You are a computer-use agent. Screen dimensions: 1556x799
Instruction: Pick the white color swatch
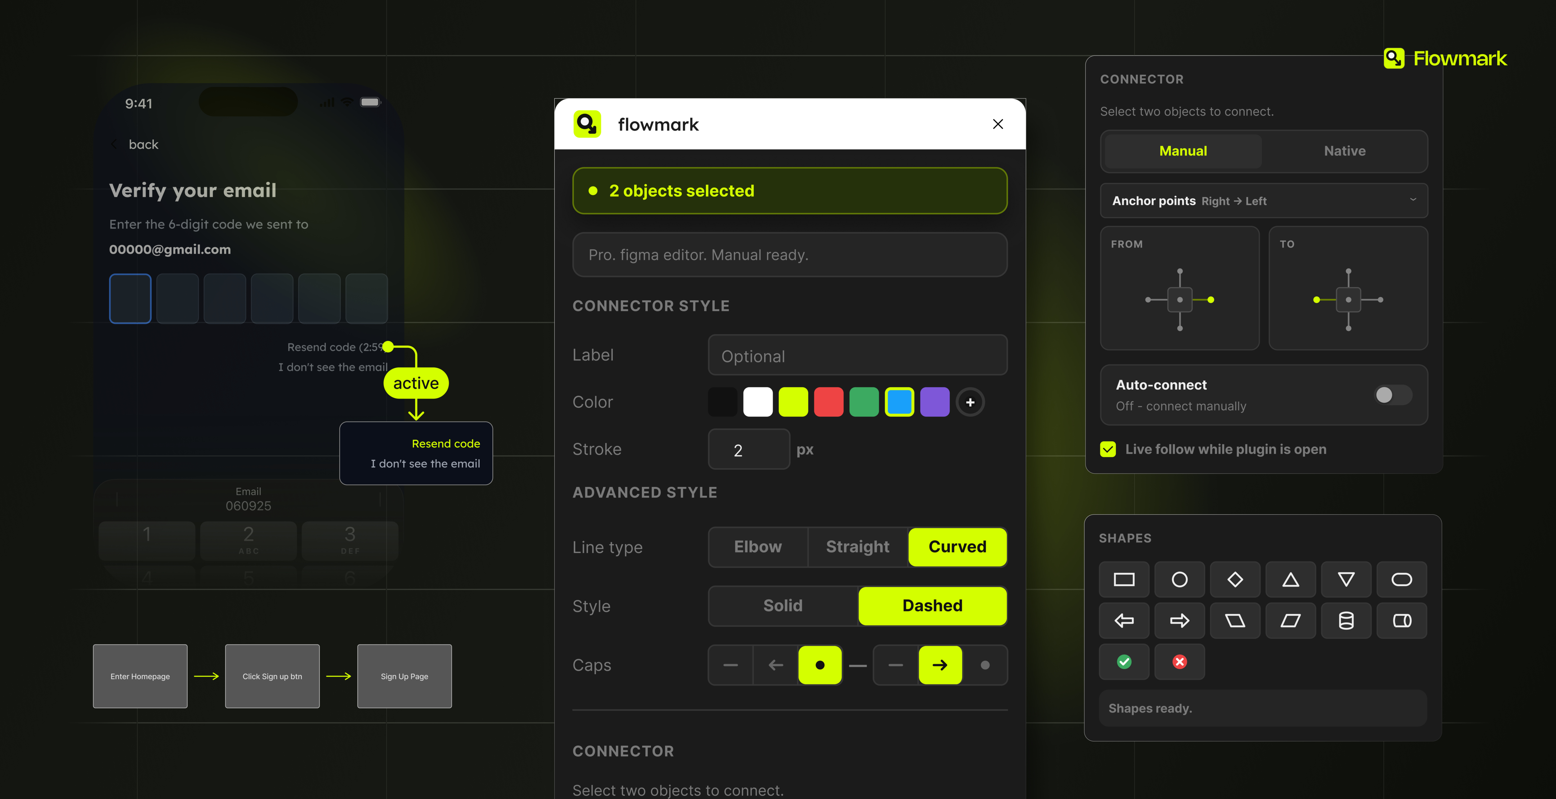(758, 402)
